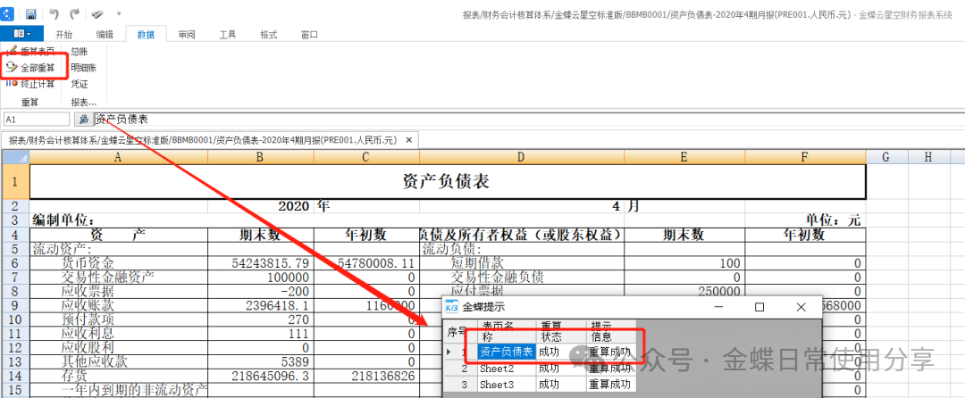The image size is (965, 398).
Task: Click the Save icon in quick access toolbar
Action: tap(31, 14)
